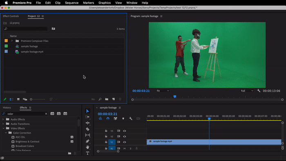This screenshot has height=161, width=286.
Task: Expand Premiere Composer Files bin
Action: tap(12, 41)
